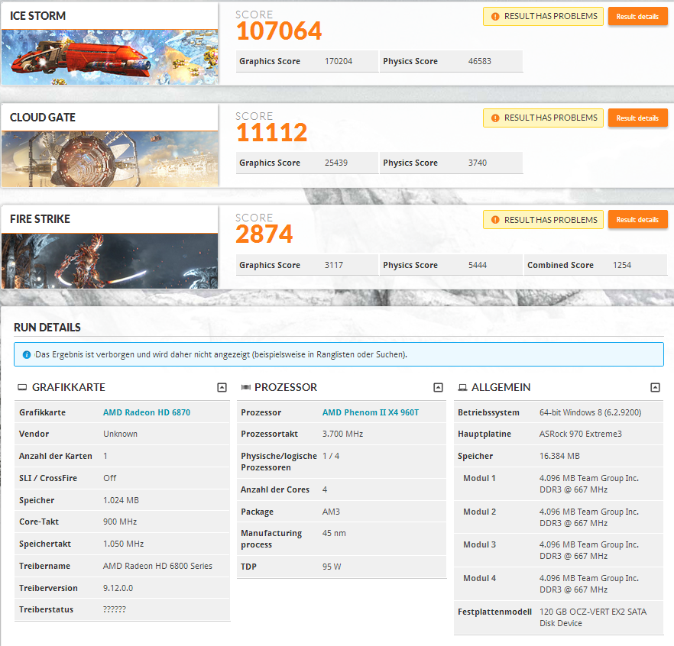Click Cloud Gate 'Result has problems' warning

[543, 118]
